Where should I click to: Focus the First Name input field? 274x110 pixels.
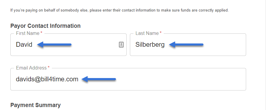[x=68, y=45]
